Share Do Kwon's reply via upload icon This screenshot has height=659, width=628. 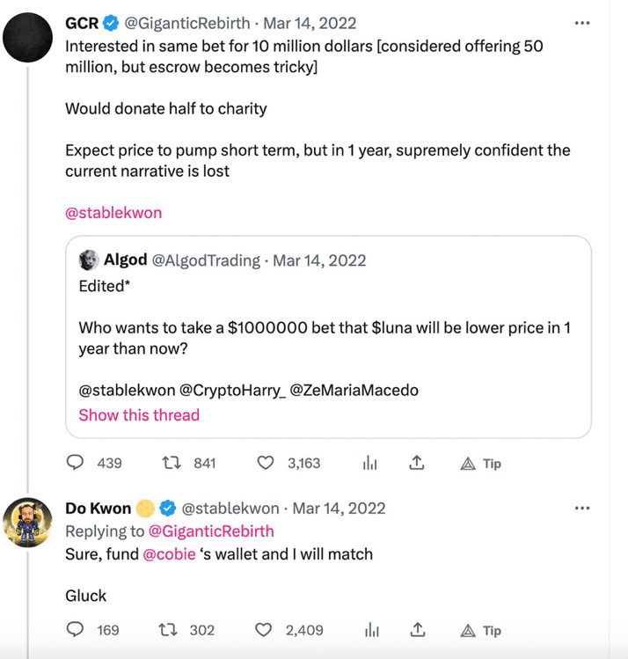418,630
